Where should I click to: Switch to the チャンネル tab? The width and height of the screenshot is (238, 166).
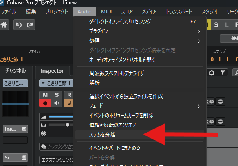coord(15,71)
